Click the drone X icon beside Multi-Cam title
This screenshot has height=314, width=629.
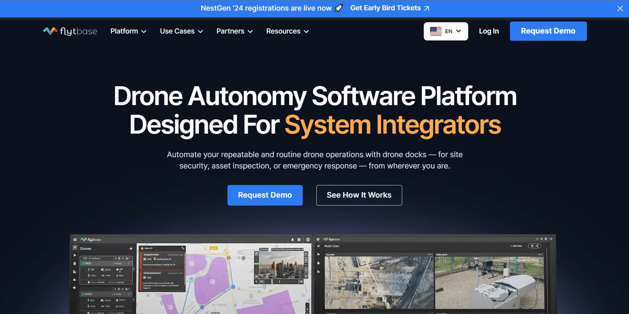click(x=318, y=246)
